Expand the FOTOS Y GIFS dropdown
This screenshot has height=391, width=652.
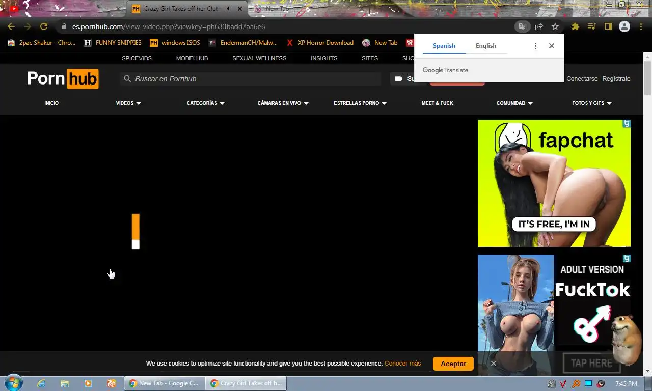[592, 103]
